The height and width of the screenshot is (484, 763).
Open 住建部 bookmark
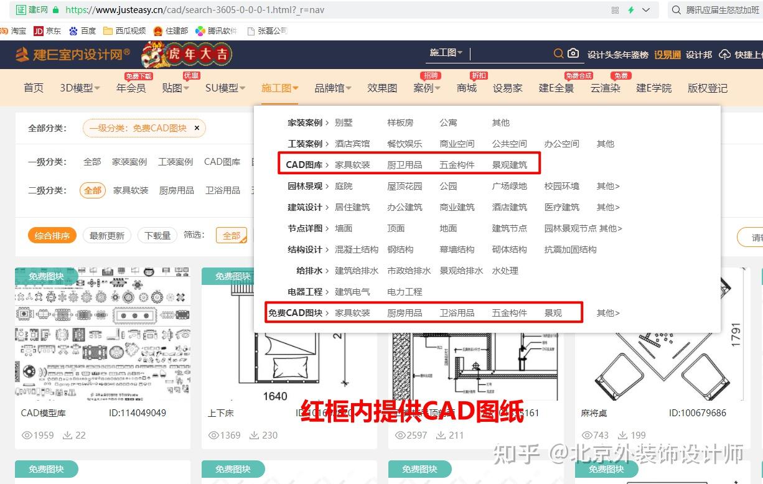[x=171, y=30]
